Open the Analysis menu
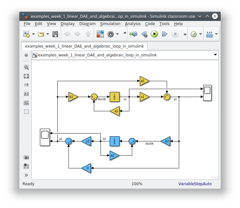This screenshot has width=240, height=208. [x=133, y=24]
